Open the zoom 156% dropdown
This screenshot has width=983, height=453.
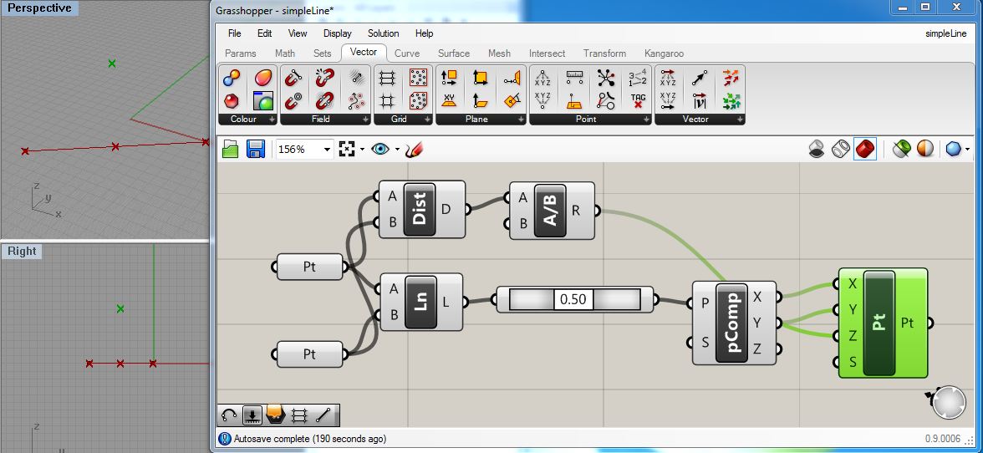327,149
